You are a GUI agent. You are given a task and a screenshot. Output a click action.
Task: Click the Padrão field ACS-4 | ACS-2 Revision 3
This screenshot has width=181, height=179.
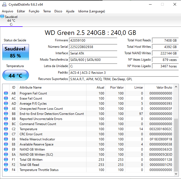click(124, 73)
